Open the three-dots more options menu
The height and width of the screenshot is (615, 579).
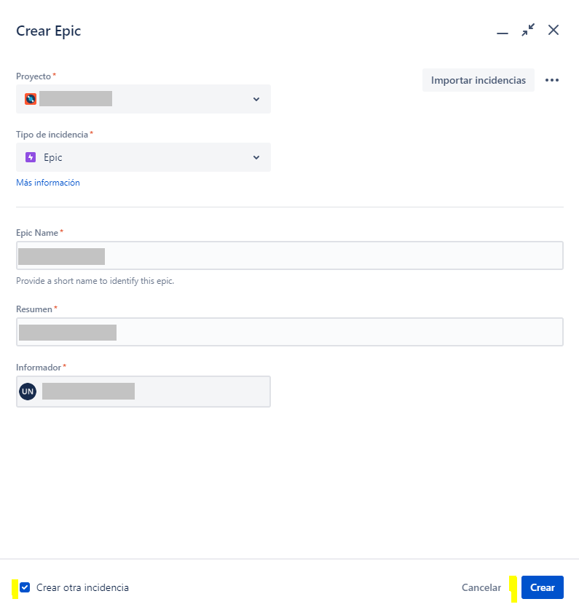point(552,80)
